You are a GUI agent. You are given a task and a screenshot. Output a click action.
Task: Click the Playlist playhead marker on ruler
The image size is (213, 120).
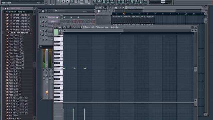tap(124, 13)
